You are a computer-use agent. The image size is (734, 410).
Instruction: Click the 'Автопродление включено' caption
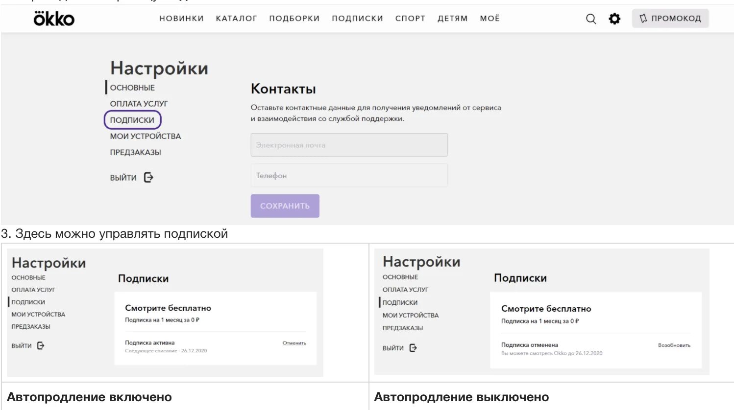[x=89, y=397]
